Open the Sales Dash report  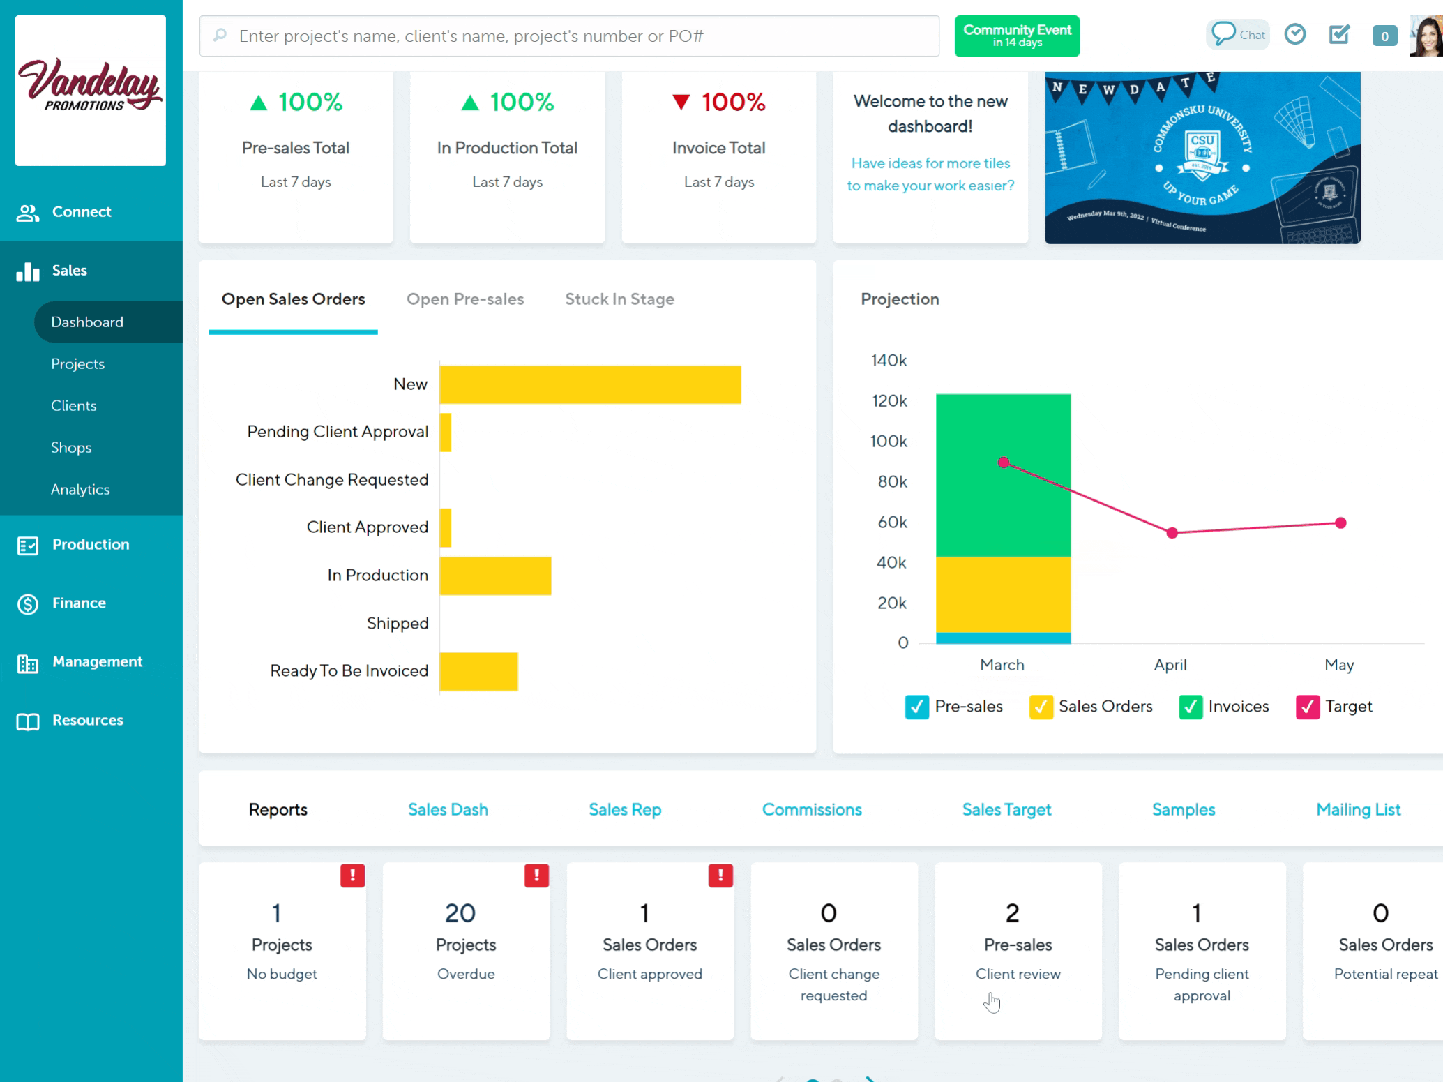pos(447,809)
